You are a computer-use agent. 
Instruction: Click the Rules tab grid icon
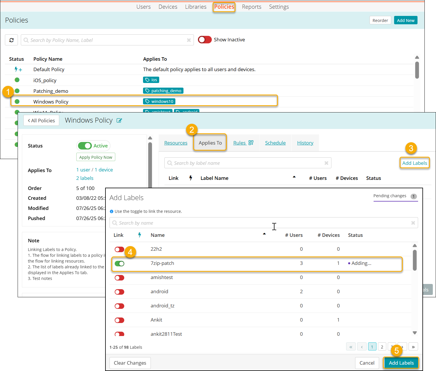(251, 143)
